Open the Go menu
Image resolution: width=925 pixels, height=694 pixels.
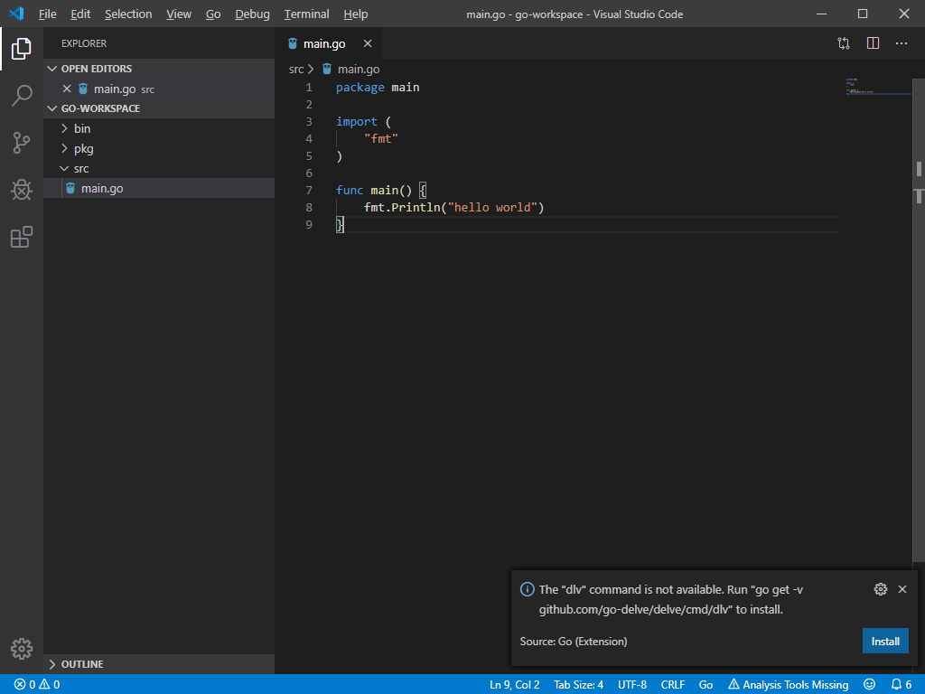(213, 14)
